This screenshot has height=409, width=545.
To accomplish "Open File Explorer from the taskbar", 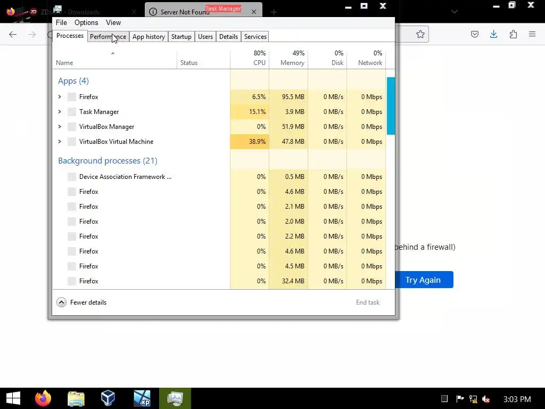I will [76, 398].
